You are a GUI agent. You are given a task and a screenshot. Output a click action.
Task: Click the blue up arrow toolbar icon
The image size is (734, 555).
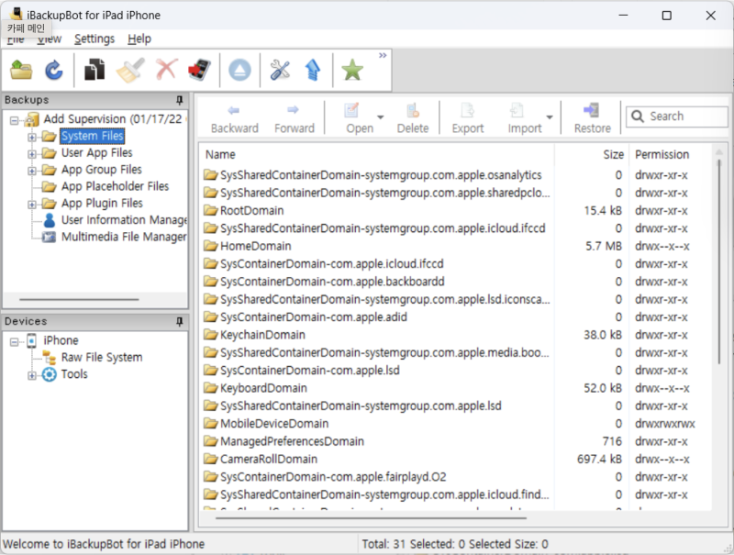click(x=312, y=70)
